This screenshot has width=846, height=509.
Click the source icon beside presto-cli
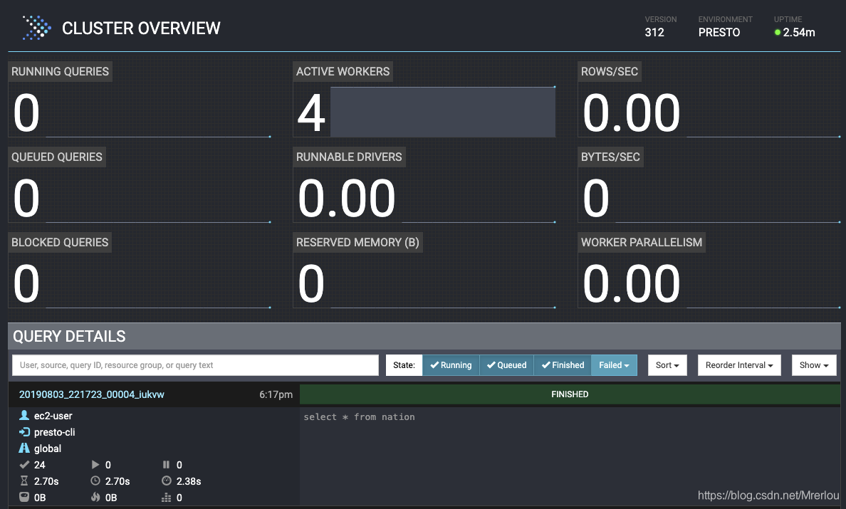pos(23,432)
